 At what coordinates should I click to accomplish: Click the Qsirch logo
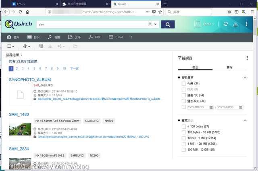point(18,24)
